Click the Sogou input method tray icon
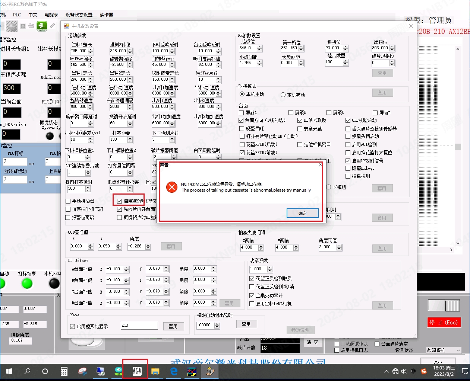Screen dimensions: 470x381 [423, 371]
